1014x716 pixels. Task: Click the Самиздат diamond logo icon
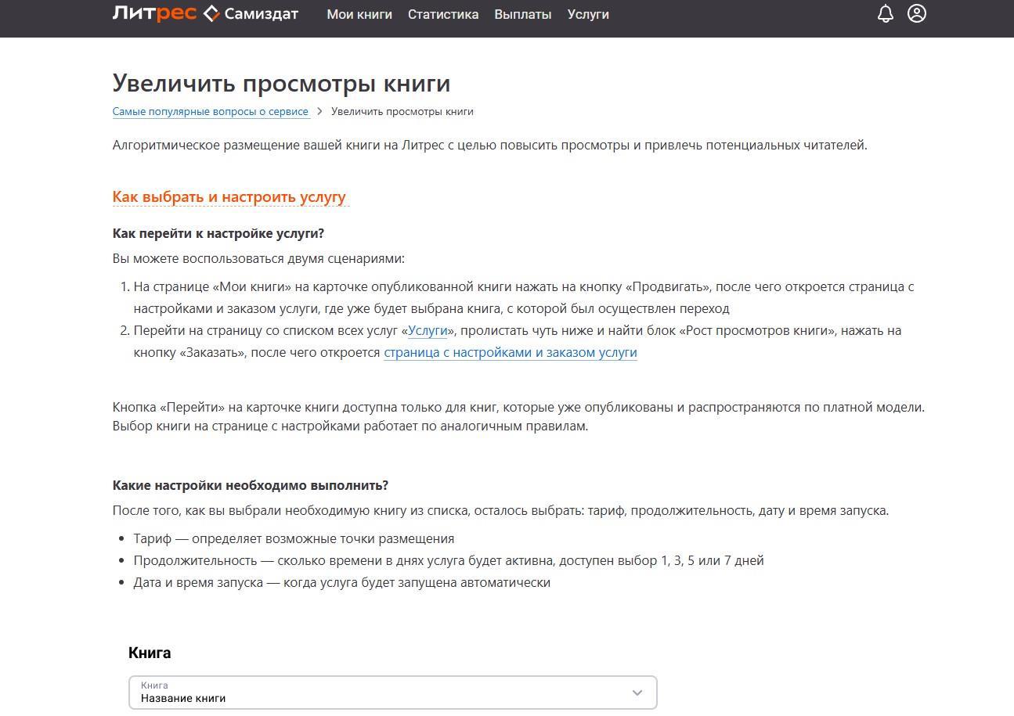coord(211,13)
